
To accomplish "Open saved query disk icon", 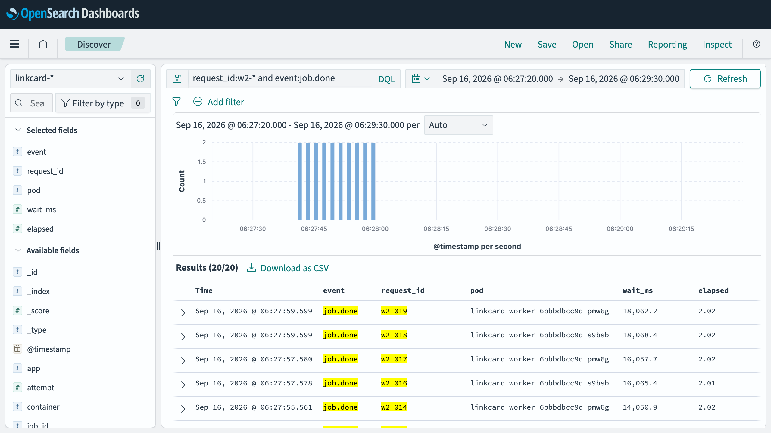I will (177, 79).
